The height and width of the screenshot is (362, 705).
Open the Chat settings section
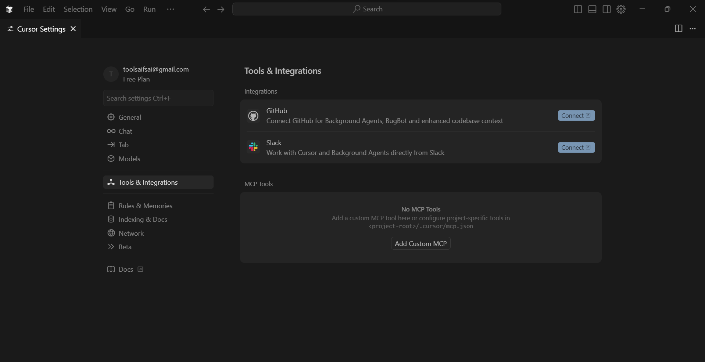click(x=158, y=131)
